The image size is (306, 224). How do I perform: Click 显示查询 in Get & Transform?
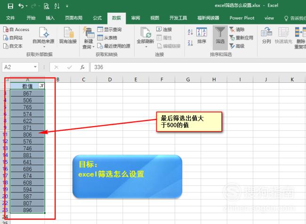(109, 30)
